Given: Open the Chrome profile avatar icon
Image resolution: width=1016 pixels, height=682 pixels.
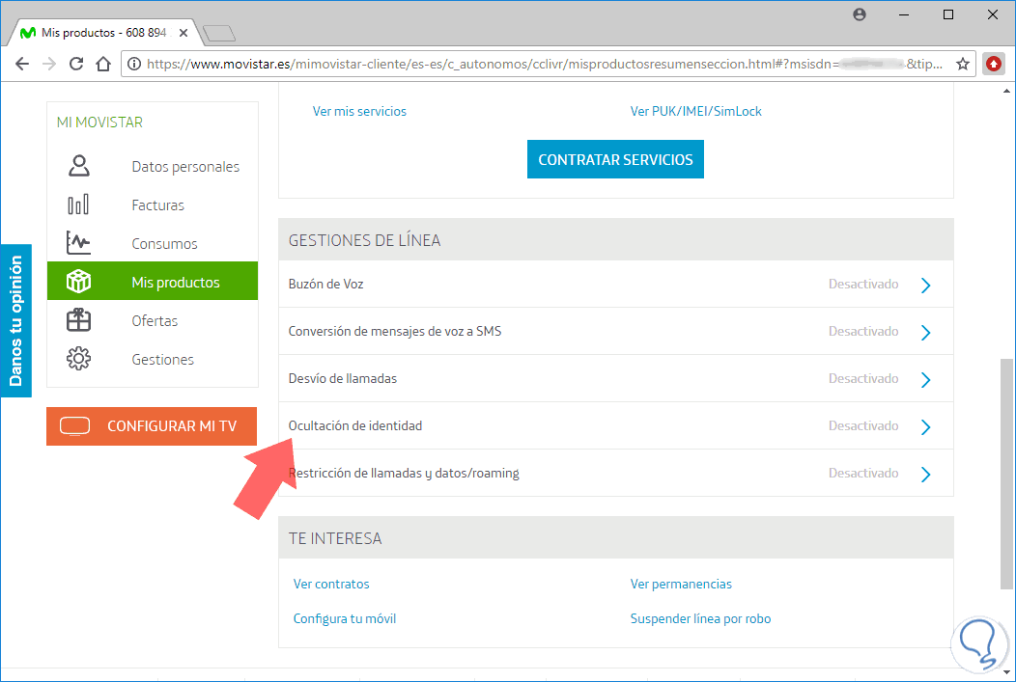Looking at the screenshot, I should (x=860, y=14).
